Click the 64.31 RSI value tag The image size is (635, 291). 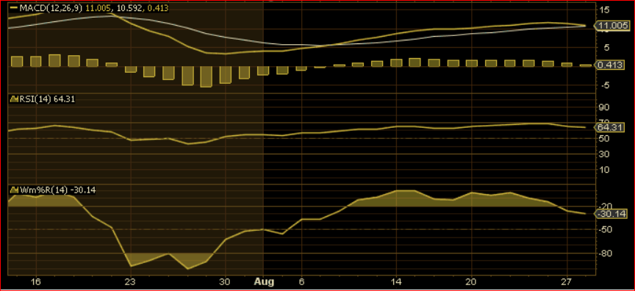coord(611,127)
